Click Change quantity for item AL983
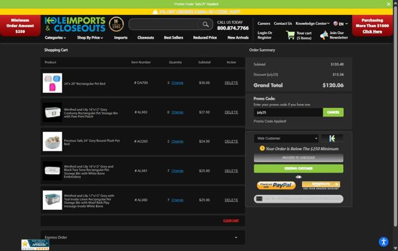 coord(177,112)
